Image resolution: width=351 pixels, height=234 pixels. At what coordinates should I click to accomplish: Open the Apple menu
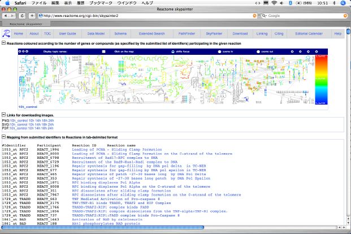(7, 3)
